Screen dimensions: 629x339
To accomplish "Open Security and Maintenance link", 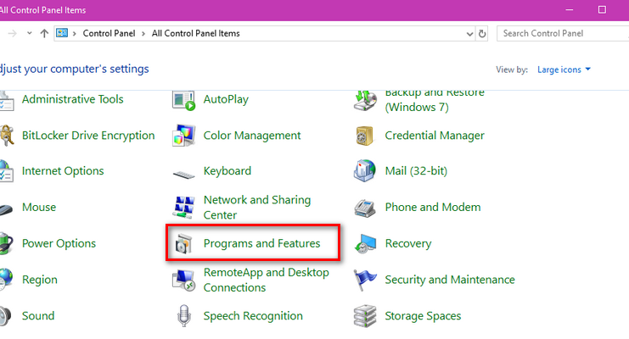I will click(450, 280).
